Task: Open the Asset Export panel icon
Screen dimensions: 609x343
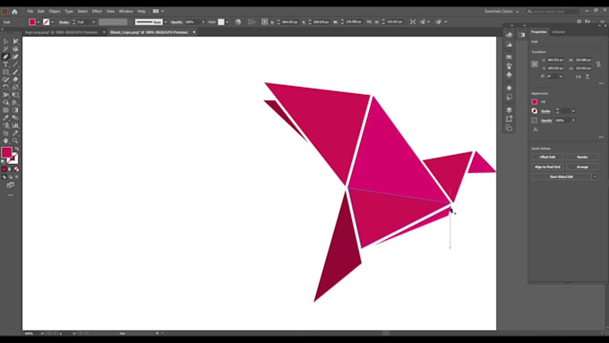Action: [x=510, y=119]
